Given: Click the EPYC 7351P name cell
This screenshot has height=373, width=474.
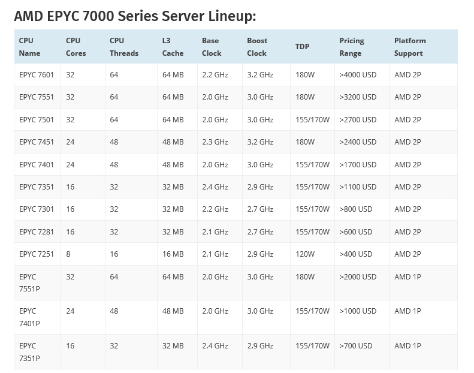Looking at the screenshot, I should coord(29,352).
